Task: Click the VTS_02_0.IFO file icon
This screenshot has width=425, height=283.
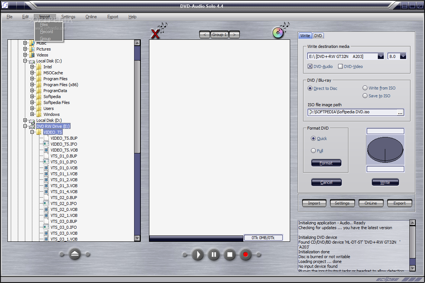Action: click(x=46, y=203)
